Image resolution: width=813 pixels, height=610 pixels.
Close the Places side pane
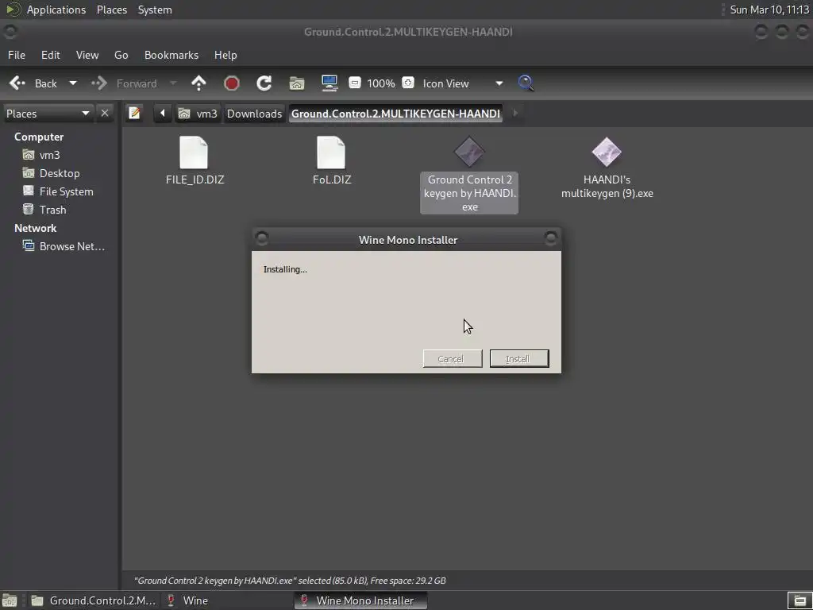(x=105, y=113)
